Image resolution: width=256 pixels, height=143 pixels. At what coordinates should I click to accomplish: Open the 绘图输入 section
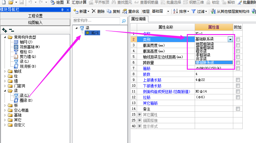click(35, 23)
